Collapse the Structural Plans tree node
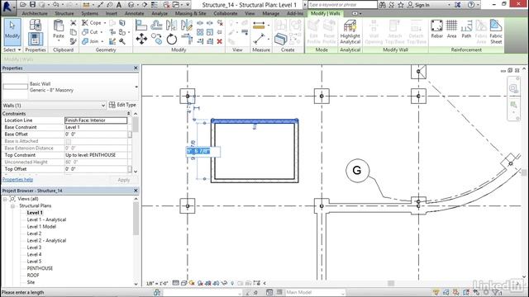 click(13, 205)
